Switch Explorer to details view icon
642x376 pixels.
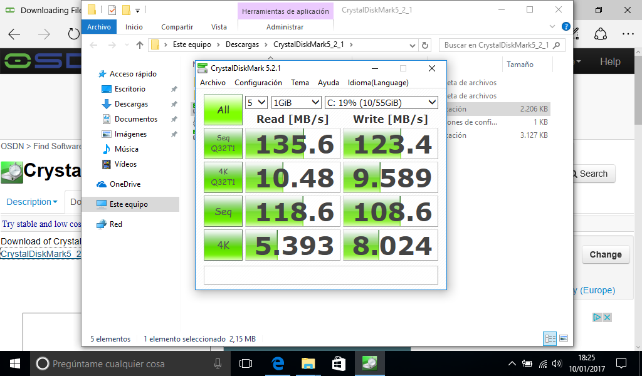pyautogui.click(x=550, y=338)
